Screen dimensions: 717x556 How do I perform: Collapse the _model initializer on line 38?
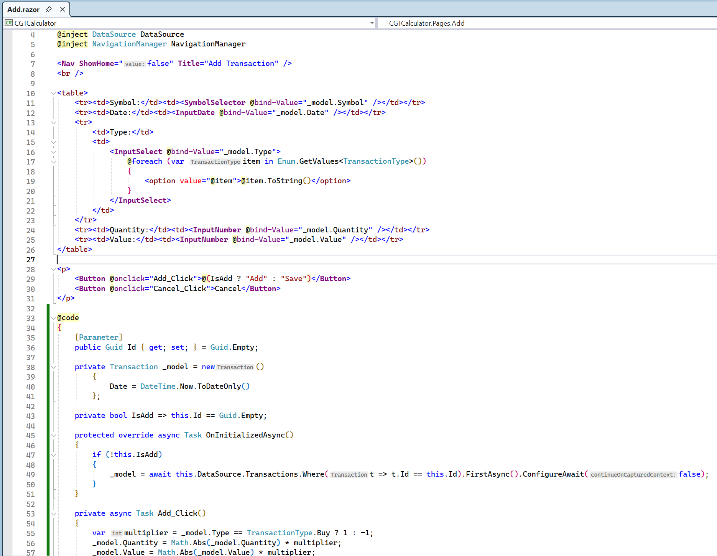[x=53, y=367]
